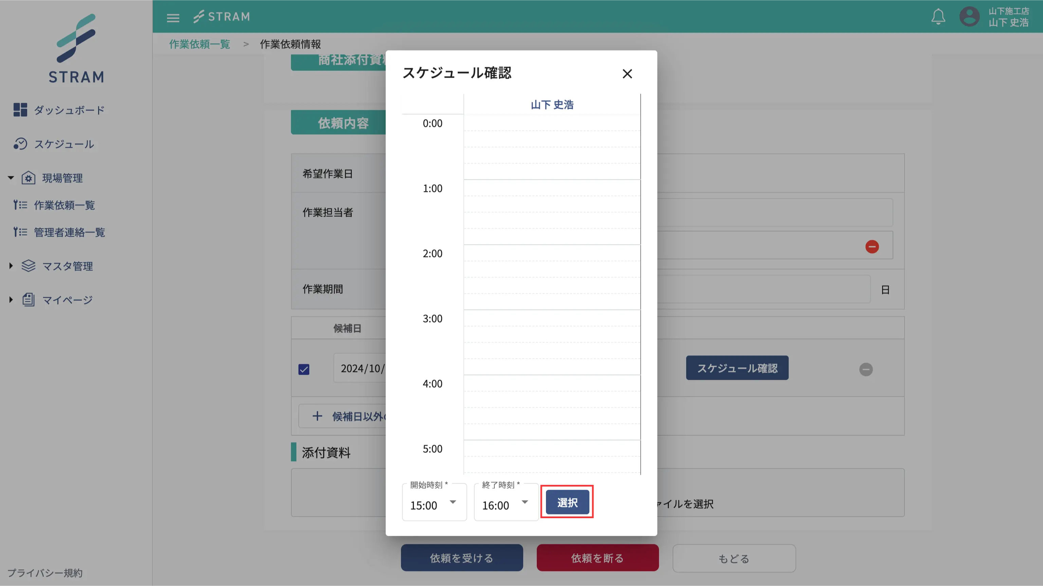
Task: Click the red minus circle on the right panel
Action: [872, 246]
